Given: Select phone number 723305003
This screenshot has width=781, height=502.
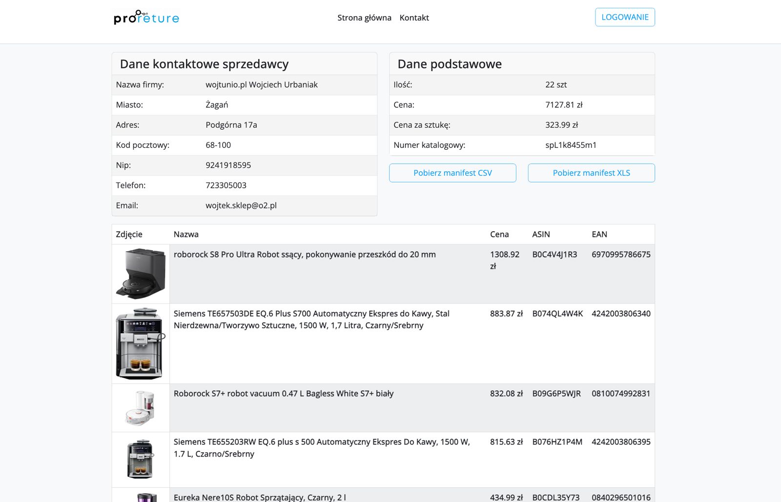Looking at the screenshot, I should (226, 185).
